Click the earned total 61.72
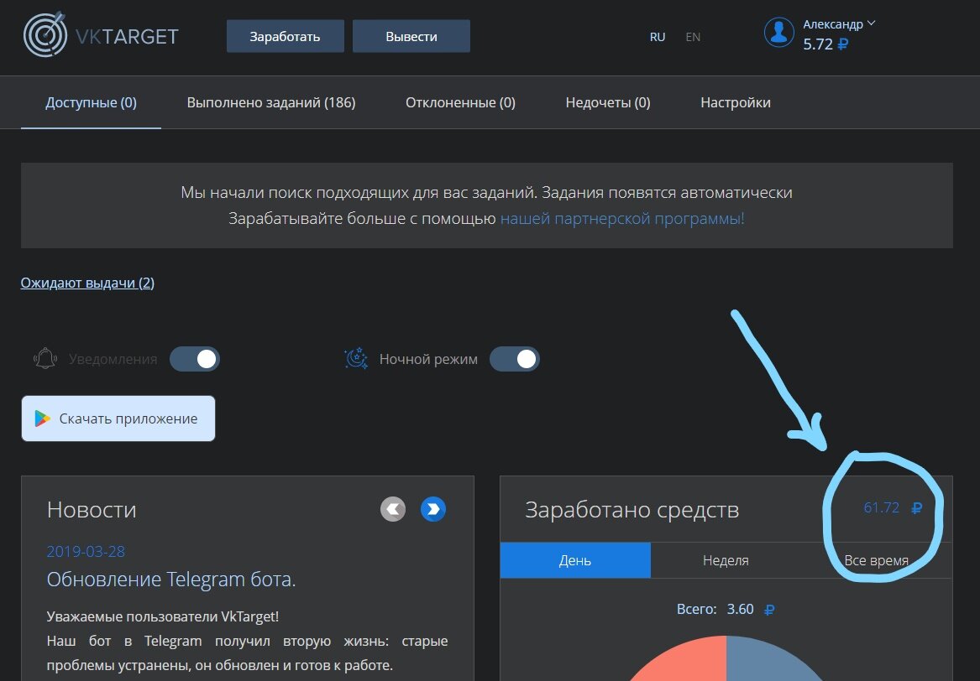 [x=881, y=507]
